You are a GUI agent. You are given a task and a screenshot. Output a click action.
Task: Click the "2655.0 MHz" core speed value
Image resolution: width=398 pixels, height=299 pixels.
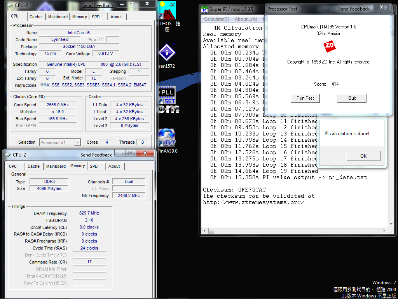(x=58, y=105)
